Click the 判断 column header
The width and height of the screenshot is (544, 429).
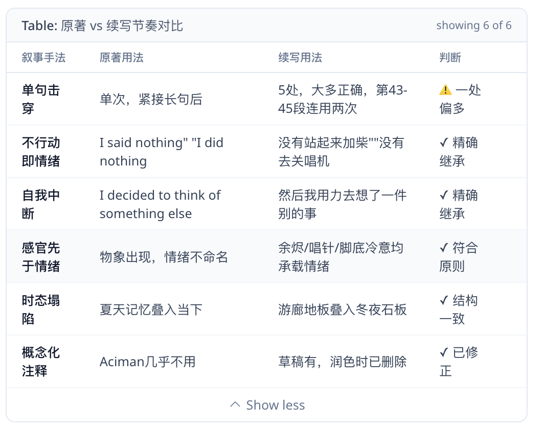click(x=450, y=58)
